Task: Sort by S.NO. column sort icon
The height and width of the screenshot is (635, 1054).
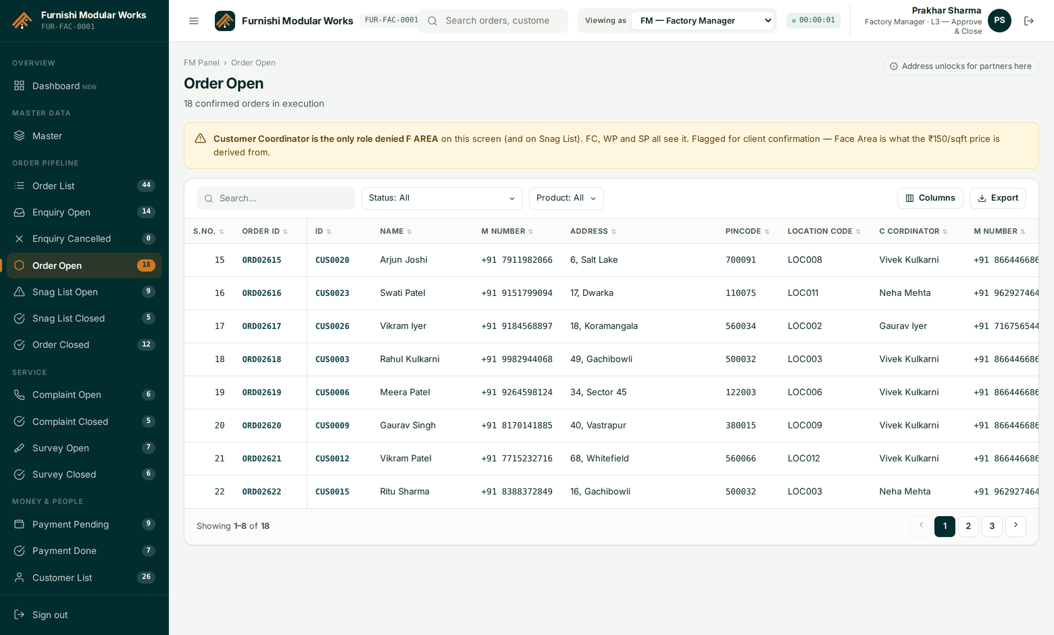Action: click(x=221, y=232)
